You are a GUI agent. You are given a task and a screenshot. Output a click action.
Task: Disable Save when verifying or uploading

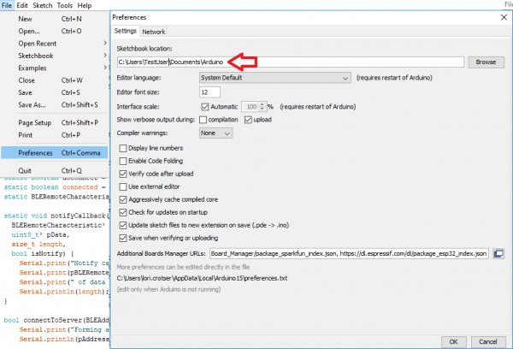coord(123,238)
